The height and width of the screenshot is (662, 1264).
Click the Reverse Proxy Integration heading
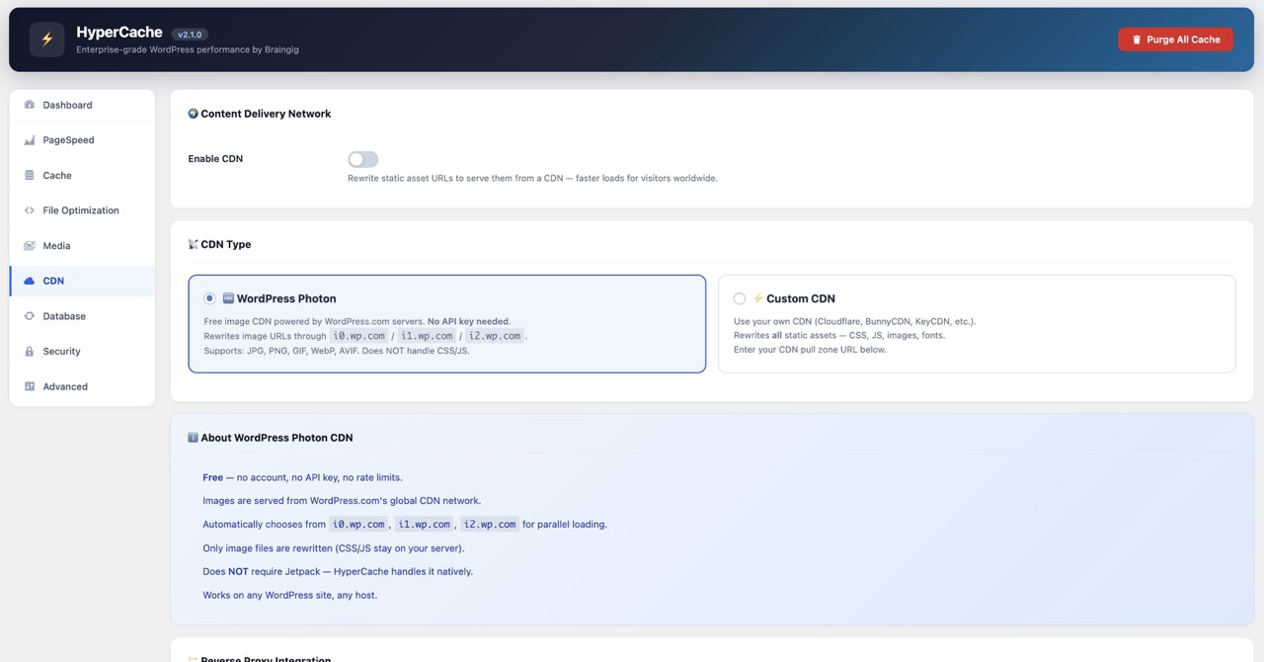(266, 658)
